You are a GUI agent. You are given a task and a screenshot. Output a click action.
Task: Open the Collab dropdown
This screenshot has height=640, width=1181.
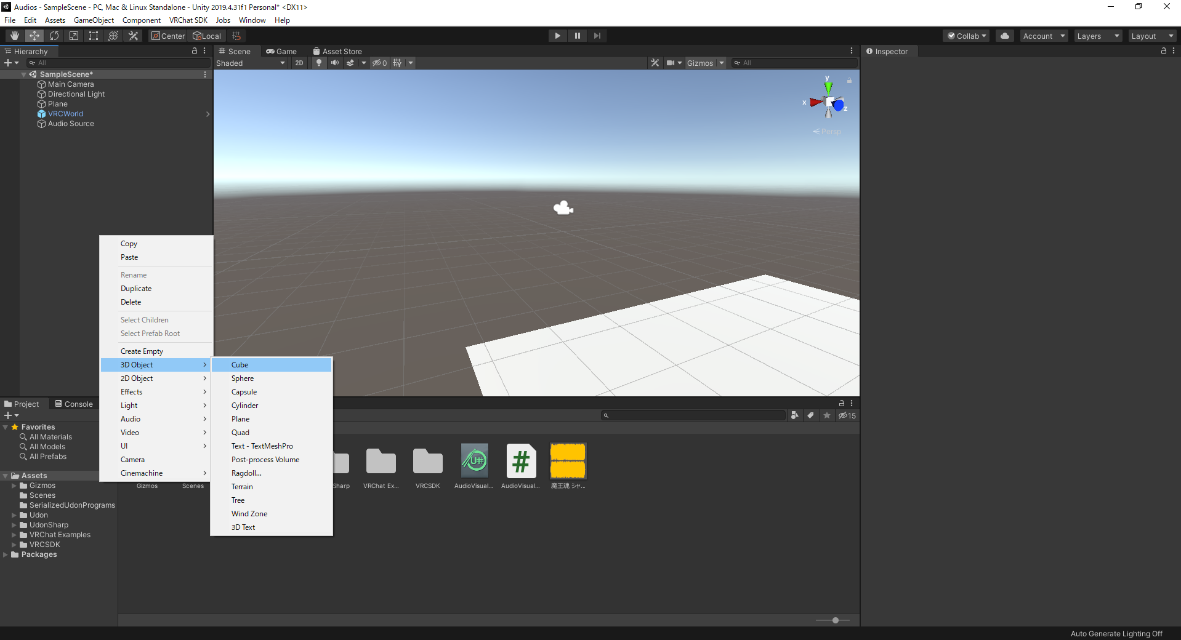[966, 36]
